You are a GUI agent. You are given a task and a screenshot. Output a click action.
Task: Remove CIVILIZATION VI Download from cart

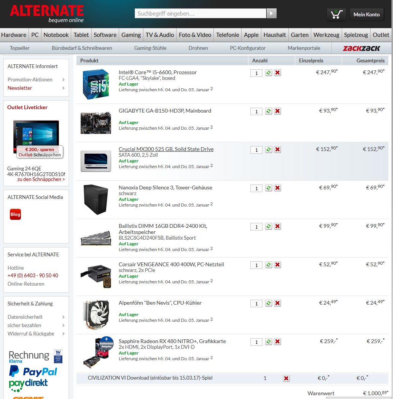point(286,378)
